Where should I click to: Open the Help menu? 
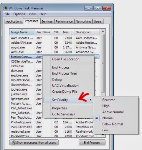[x=43, y=14]
